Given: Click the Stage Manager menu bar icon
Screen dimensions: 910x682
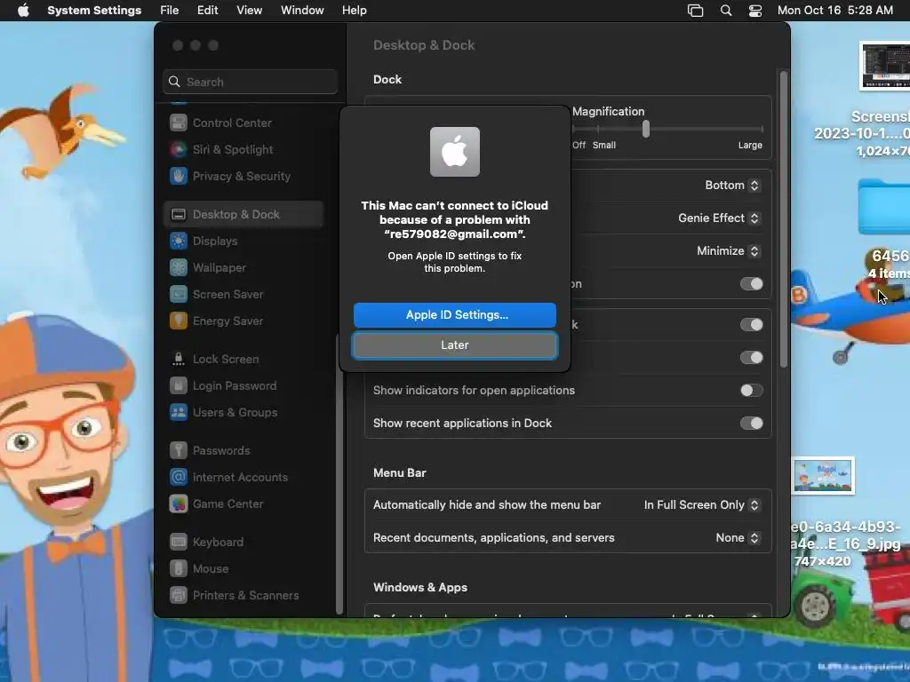Looking at the screenshot, I should [x=695, y=11].
